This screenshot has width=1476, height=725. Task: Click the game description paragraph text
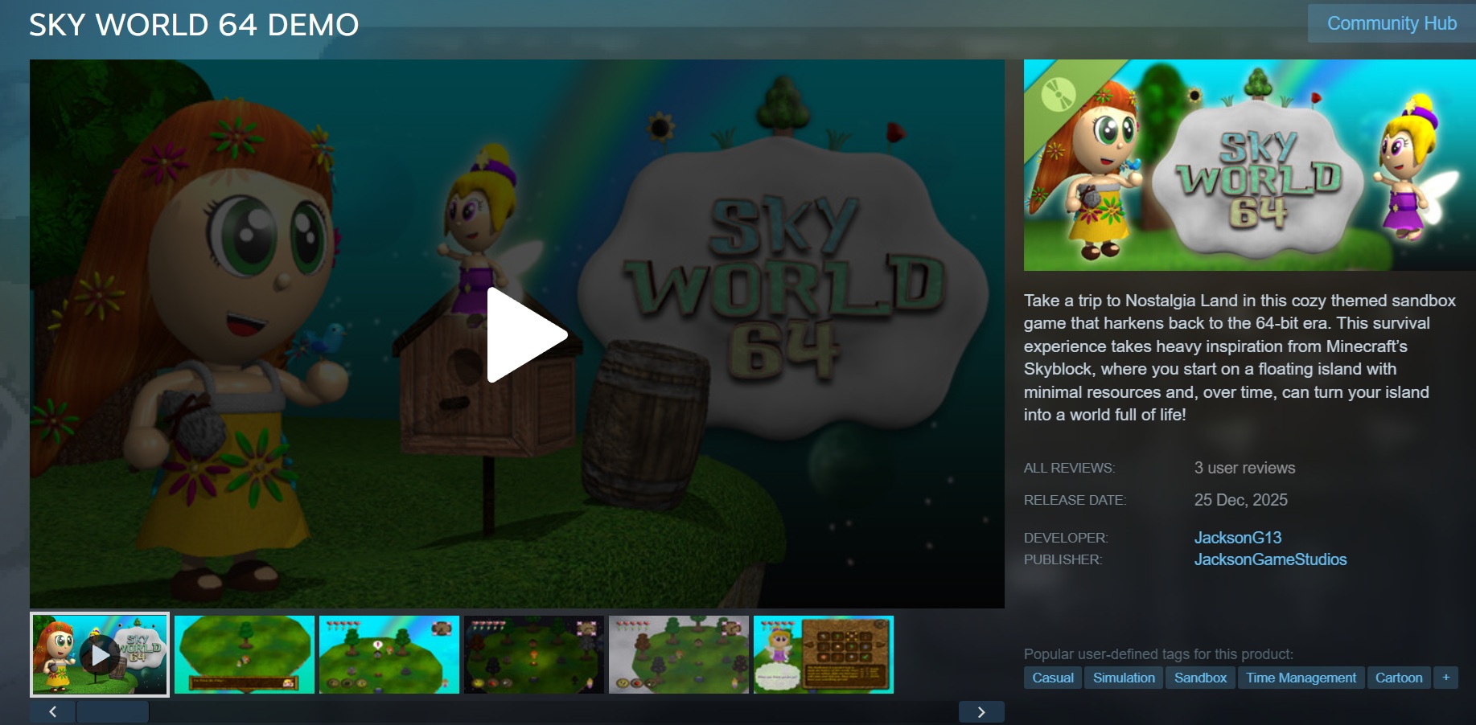[1240, 358]
